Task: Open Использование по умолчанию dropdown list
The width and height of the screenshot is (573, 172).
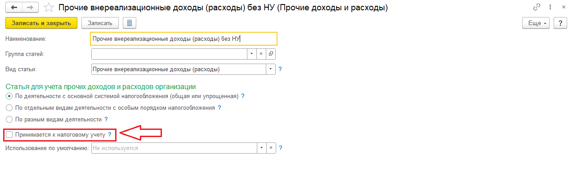Action: [261, 148]
